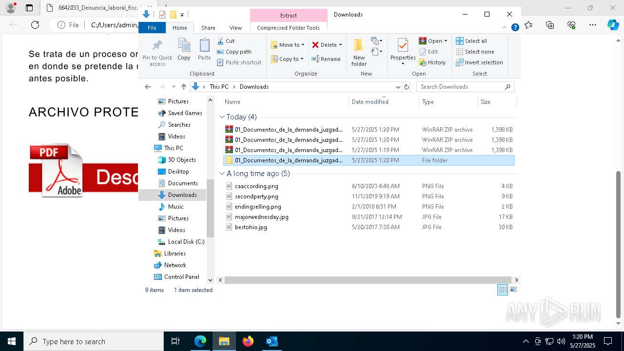This screenshot has height=351, width=624.
Task: Click the Extract contextual tab
Action: tap(289, 15)
